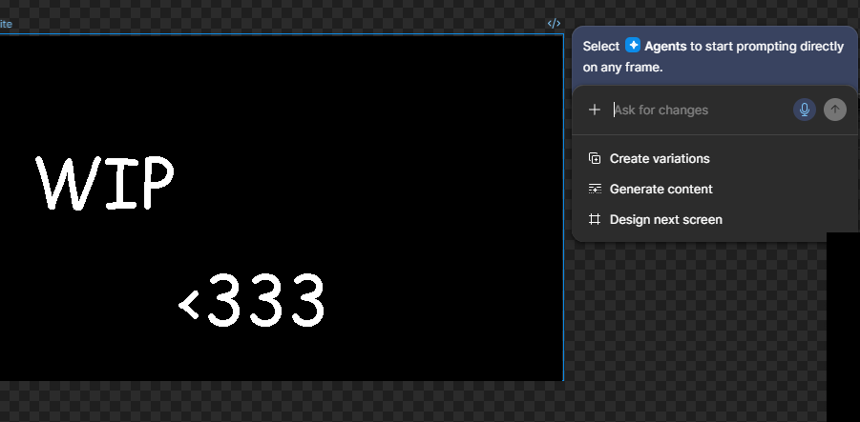Select the frame label above canvas
The image size is (860, 422).
tap(6, 24)
